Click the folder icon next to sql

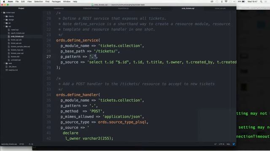click(x=7, y=26)
